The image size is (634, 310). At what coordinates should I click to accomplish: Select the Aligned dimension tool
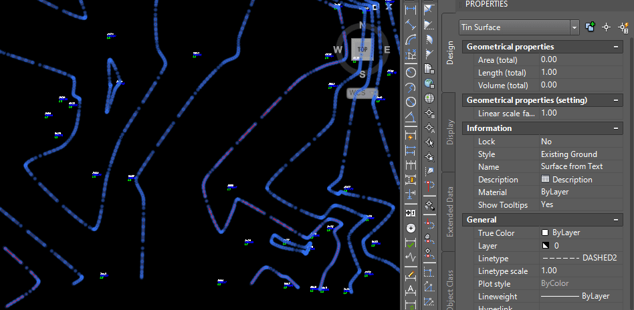pos(411,25)
